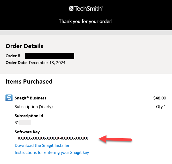Click the Order # label
The width and height of the screenshot is (172, 164).
click(13, 56)
